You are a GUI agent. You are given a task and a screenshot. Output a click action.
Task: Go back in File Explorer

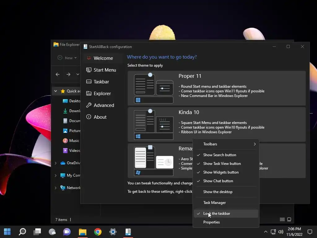point(58,74)
